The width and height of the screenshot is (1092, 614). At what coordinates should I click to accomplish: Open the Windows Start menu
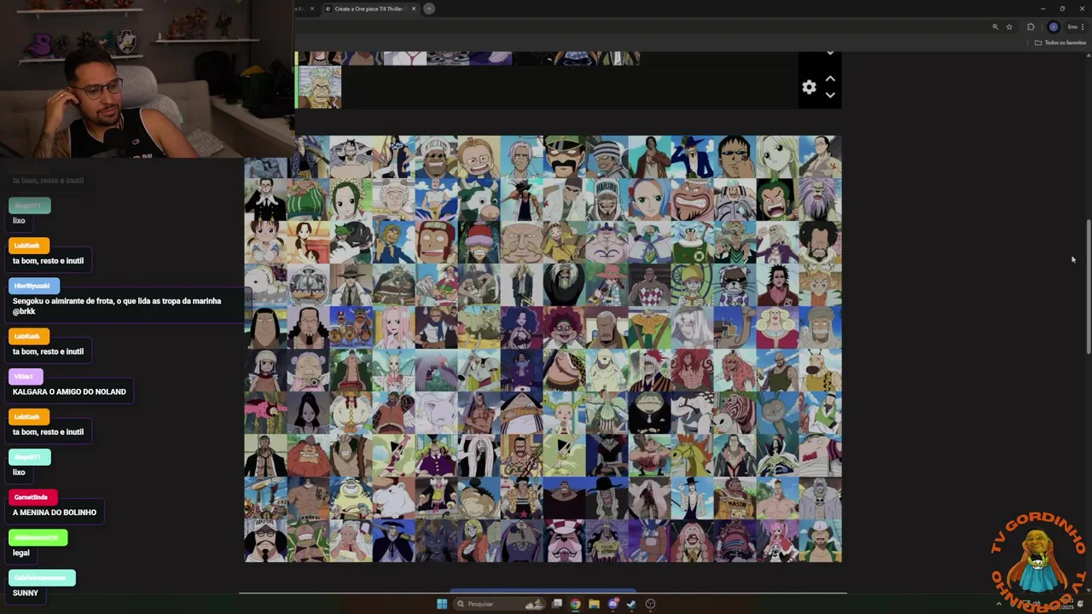[442, 604]
